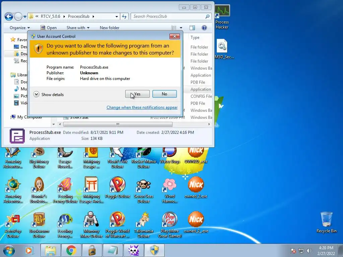Click the scroll right arrow in file list
Screen dimensions: 343x257
pos(209,124)
